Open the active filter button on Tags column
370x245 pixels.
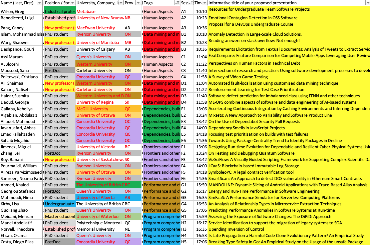coord(177,3)
